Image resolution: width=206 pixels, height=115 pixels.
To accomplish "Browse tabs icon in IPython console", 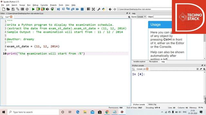I will point(133,69).
